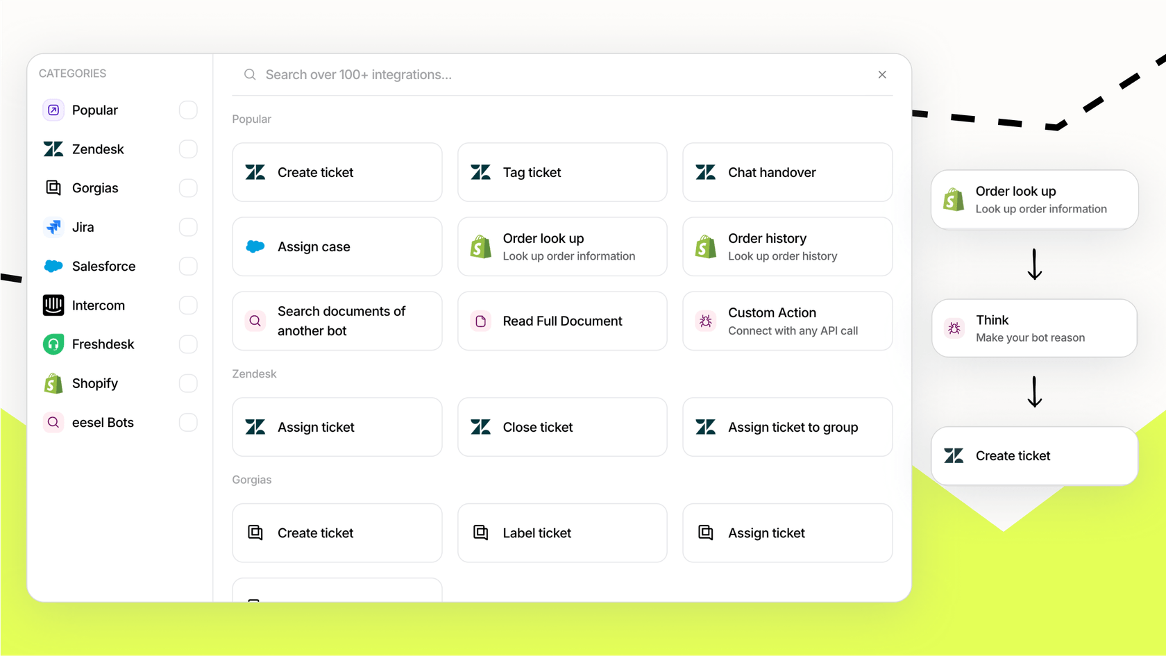The height and width of the screenshot is (656, 1166).
Task: Select the Jira icon in the categories list
Action: 53,227
